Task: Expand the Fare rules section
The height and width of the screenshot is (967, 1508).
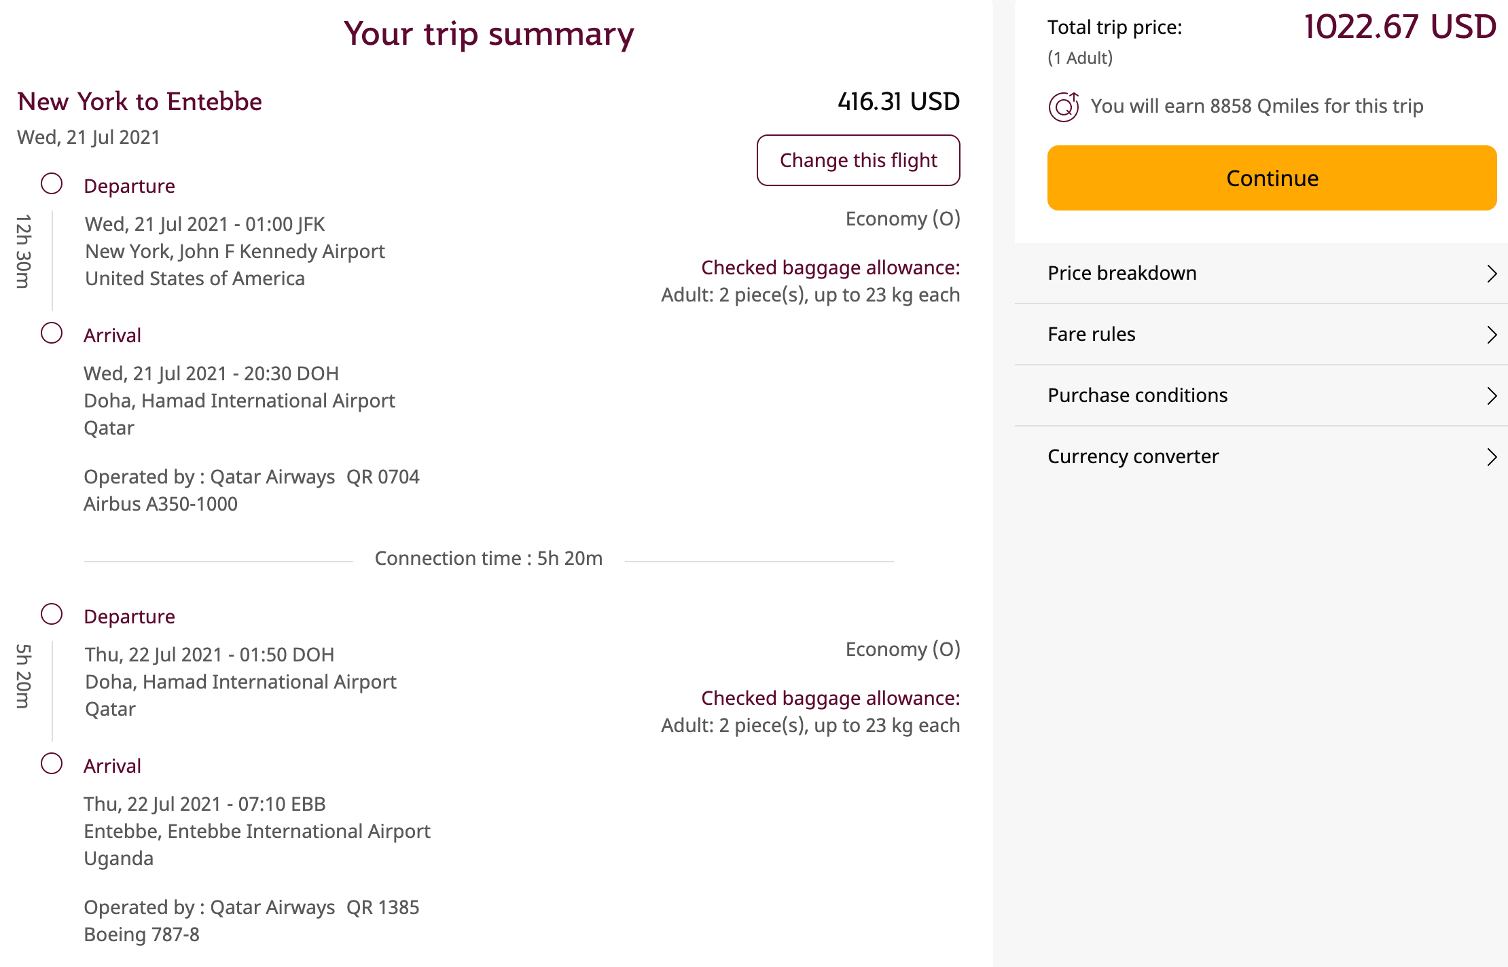Action: (1092, 334)
